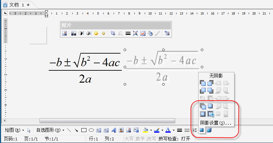Apply second shadow style in the second row
This screenshot has height=143, width=273.
click(210, 90)
